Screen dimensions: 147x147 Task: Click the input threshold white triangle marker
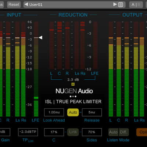point(41,37)
